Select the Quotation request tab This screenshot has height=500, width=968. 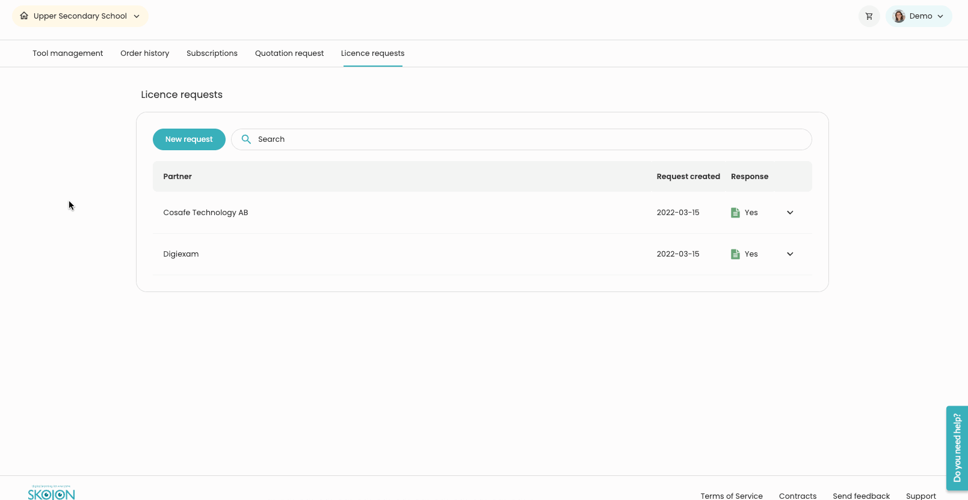tap(289, 53)
